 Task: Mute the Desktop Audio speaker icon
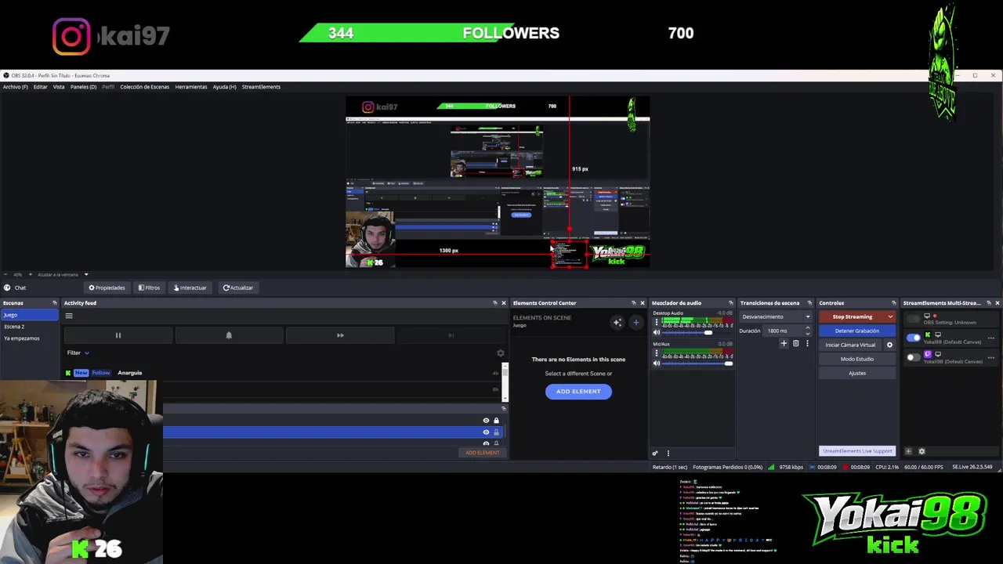pos(657,333)
